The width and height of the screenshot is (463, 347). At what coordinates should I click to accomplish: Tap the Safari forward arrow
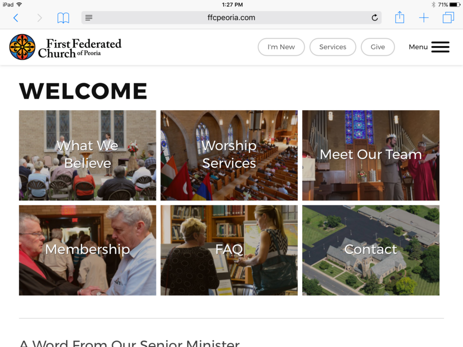[40, 18]
